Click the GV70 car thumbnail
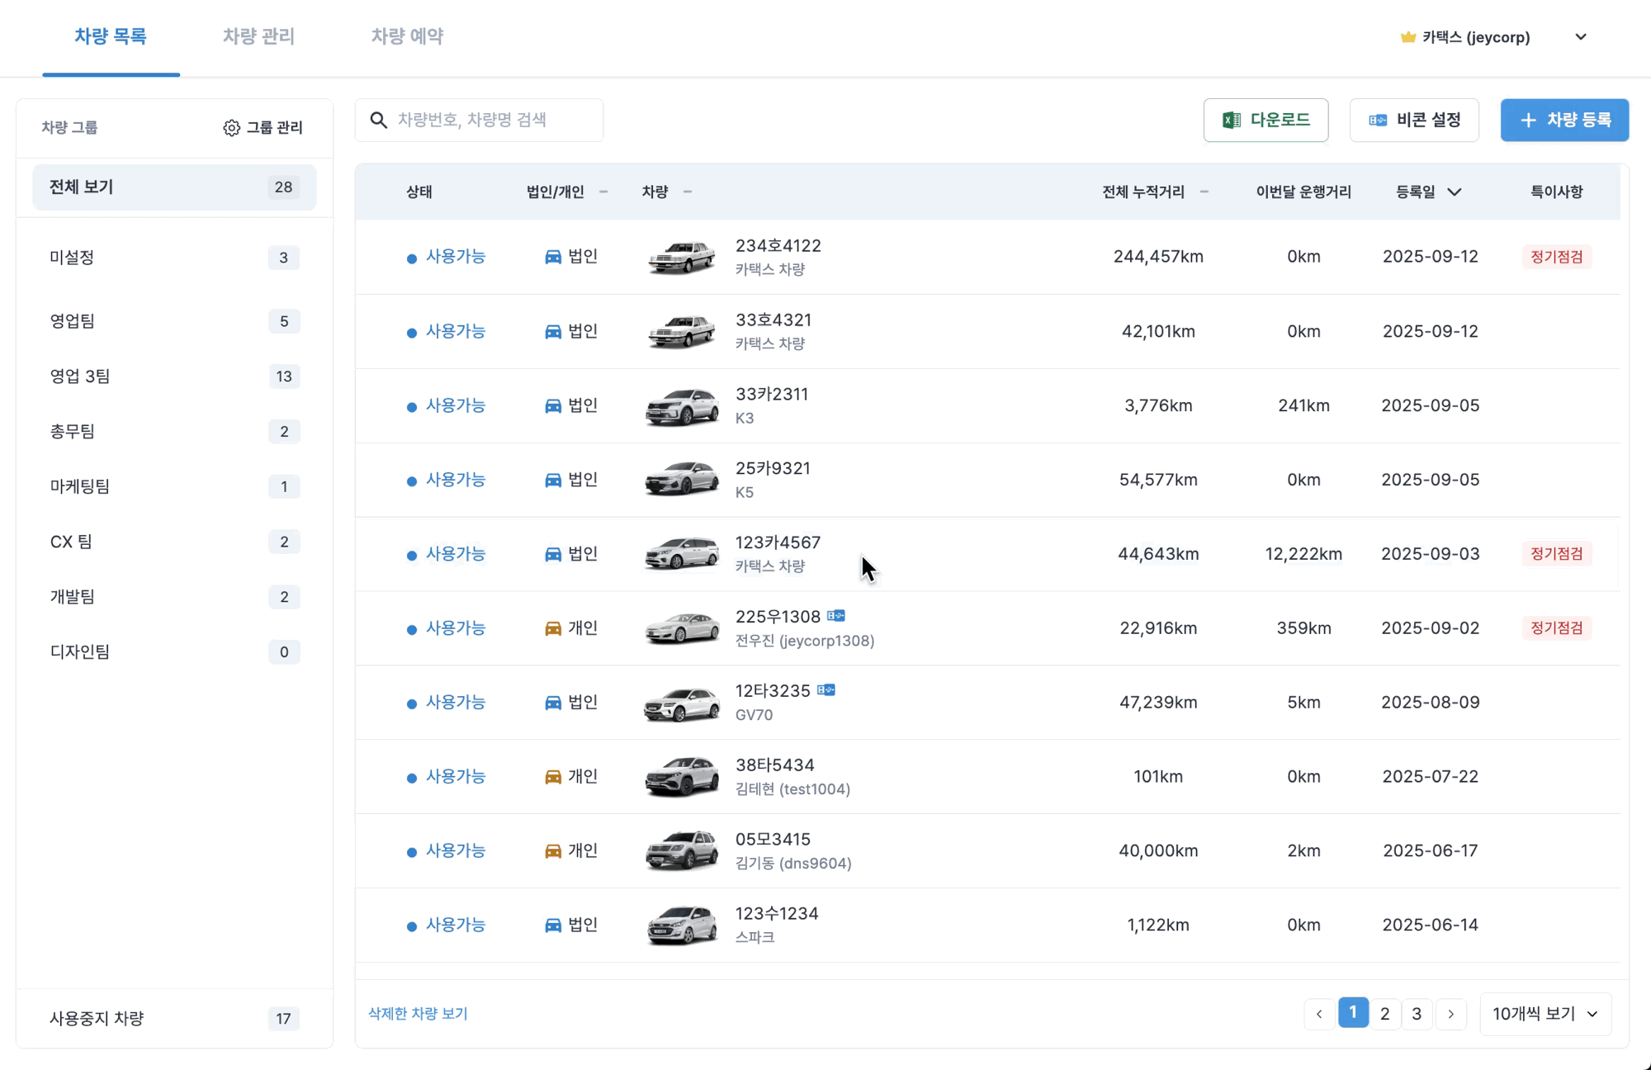The height and width of the screenshot is (1070, 1651). [681, 703]
